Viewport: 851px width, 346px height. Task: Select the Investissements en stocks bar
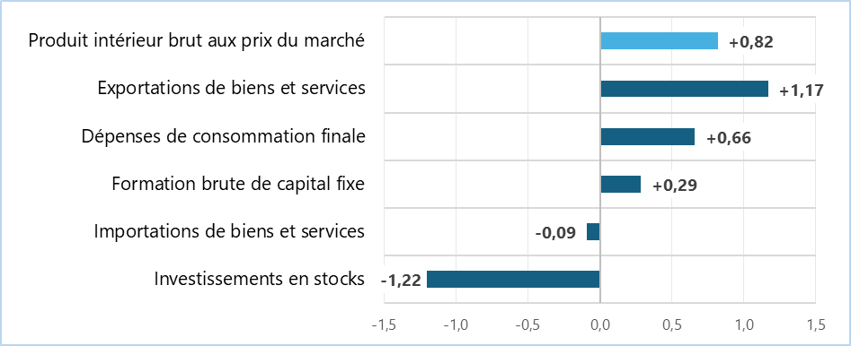tap(513, 280)
